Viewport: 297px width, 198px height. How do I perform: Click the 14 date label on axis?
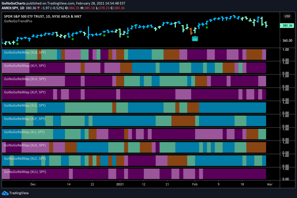[68, 184]
